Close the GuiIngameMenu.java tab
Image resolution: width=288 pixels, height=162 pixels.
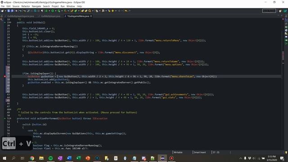pyautogui.click(x=91, y=16)
